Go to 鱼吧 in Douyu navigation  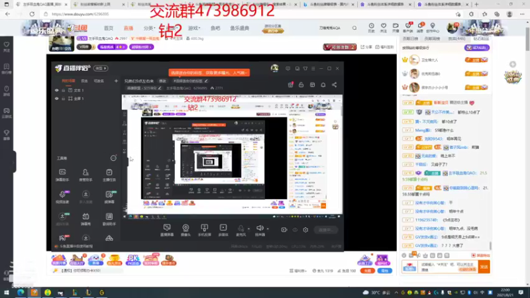click(215, 28)
